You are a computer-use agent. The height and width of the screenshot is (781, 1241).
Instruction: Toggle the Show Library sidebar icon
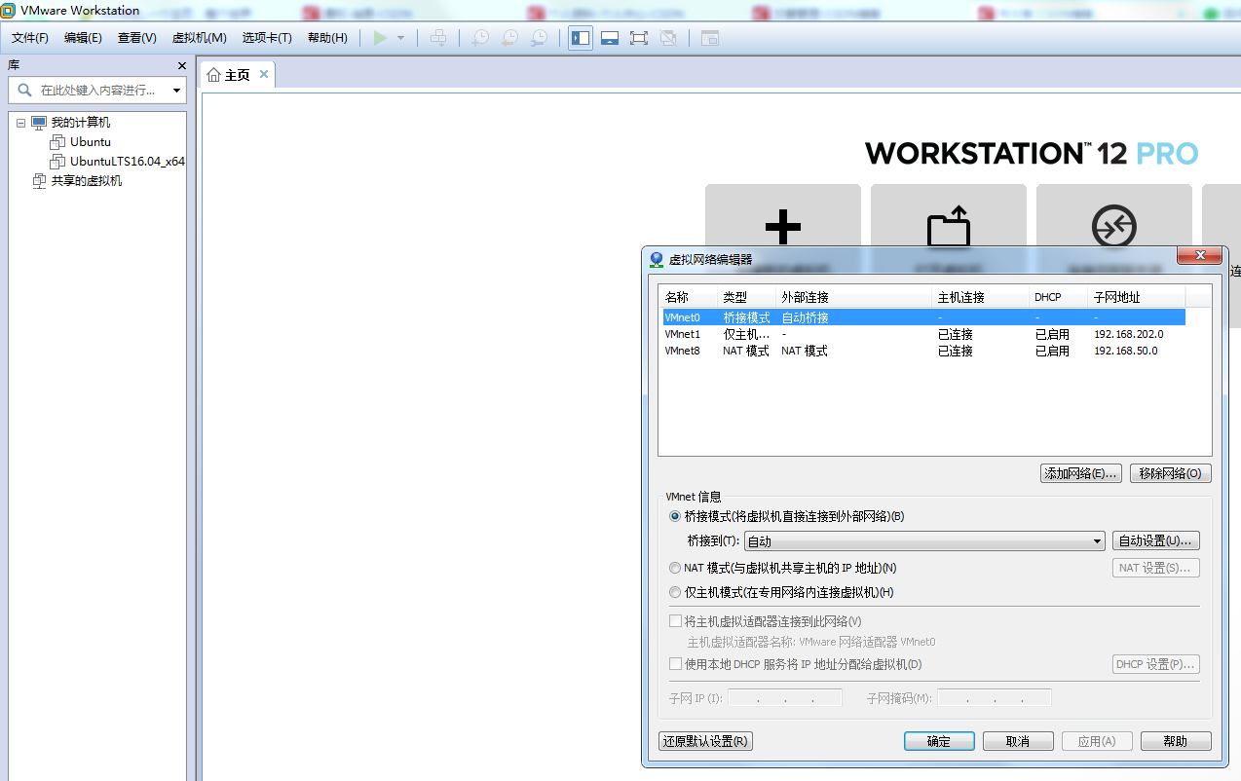point(581,38)
